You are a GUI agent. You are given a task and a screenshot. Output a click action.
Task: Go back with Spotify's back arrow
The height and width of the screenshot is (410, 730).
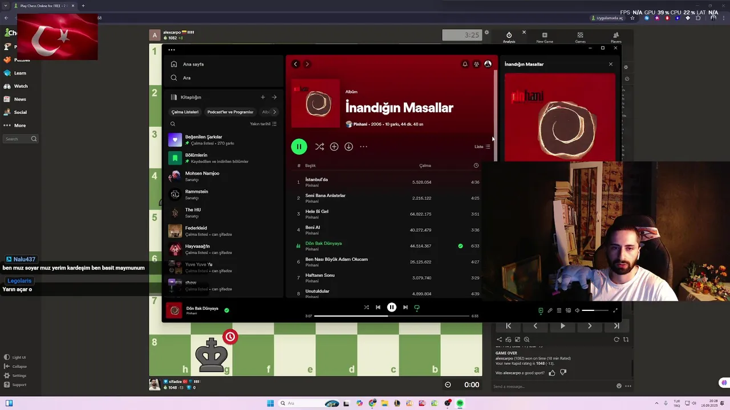pyautogui.click(x=295, y=64)
